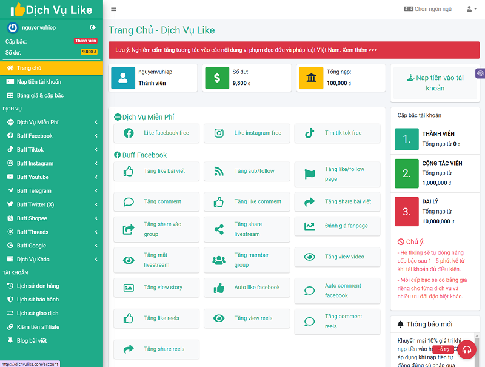The width and height of the screenshot is (485, 367).
Task: Click the Tăng comment reels bubble icon
Action: click(x=309, y=322)
